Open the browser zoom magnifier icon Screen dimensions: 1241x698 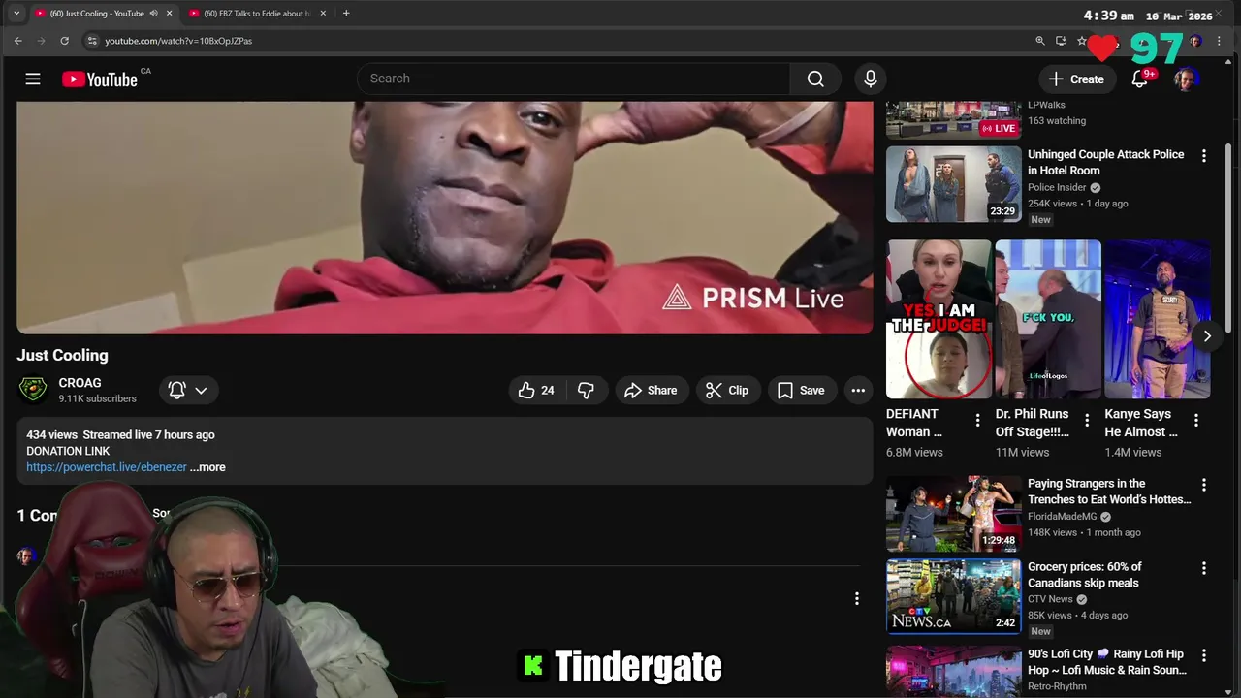pyautogui.click(x=1040, y=41)
